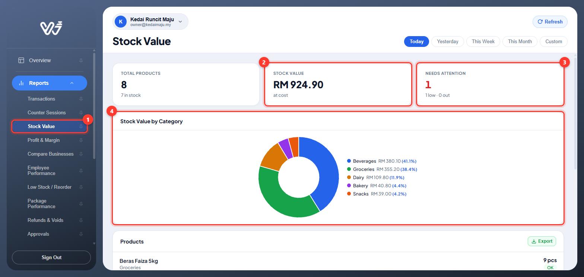Click the Sign Out button
Viewport: 584px width, 277px height.
point(51,257)
